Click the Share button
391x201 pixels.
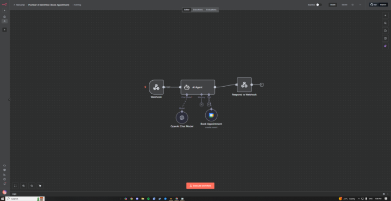point(333,5)
